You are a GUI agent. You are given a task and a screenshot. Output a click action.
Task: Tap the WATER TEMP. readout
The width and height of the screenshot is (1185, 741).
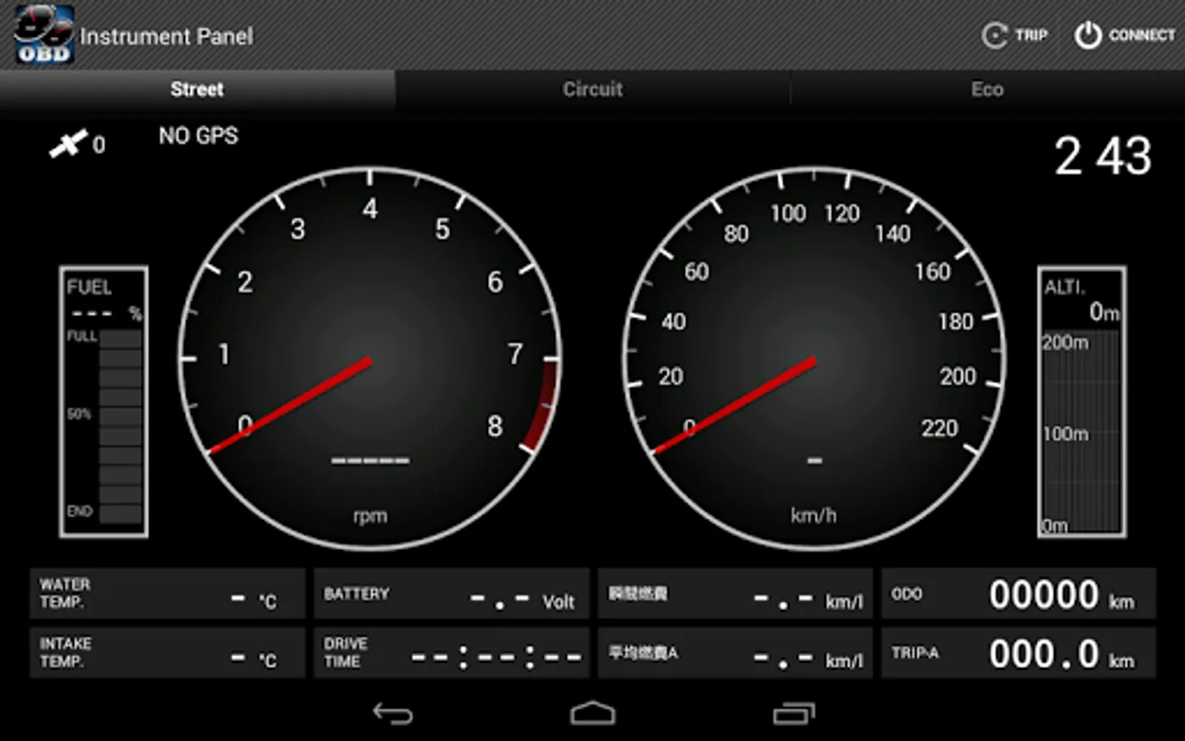pyautogui.click(x=167, y=593)
